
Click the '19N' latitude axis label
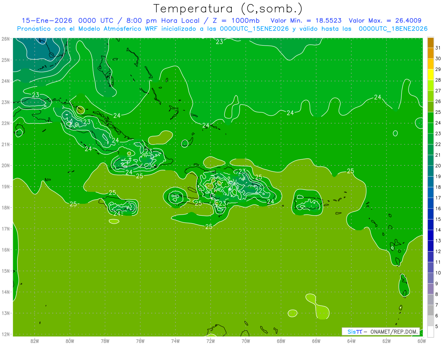click(x=5, y=186)
